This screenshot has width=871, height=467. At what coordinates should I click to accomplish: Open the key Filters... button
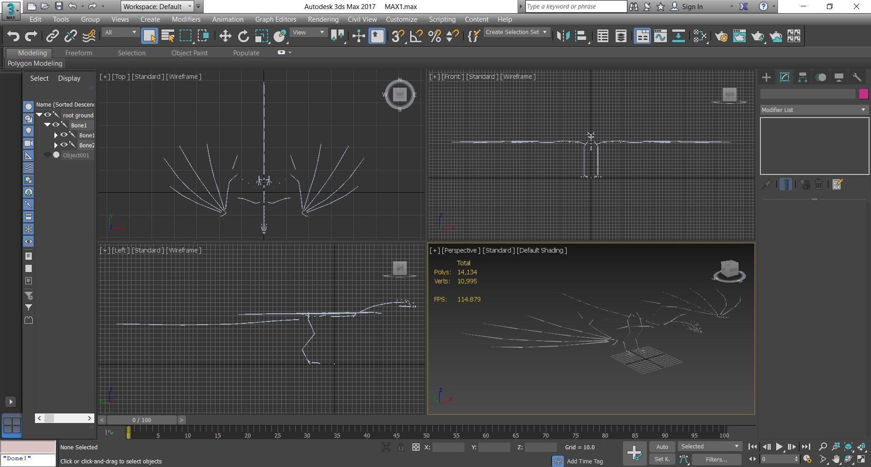[x=716, y=459]
